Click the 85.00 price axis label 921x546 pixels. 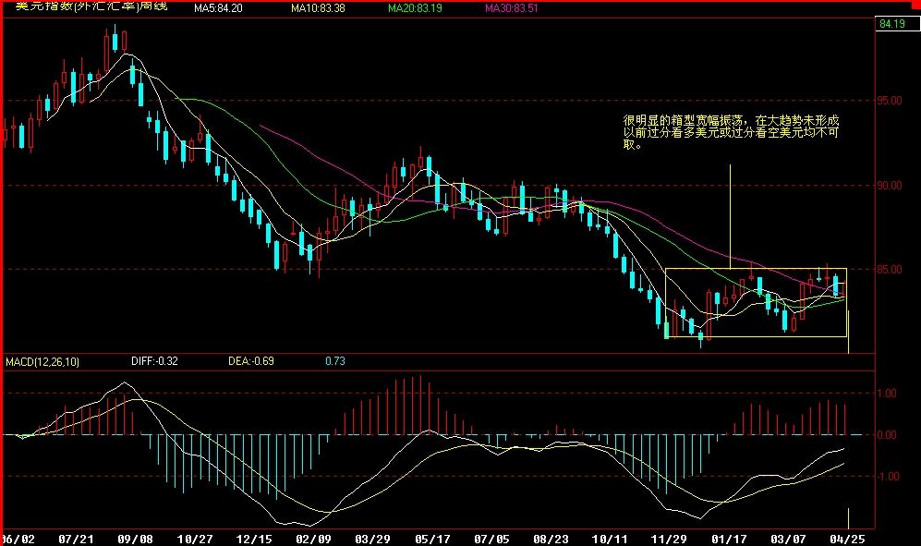pos(890,270)
